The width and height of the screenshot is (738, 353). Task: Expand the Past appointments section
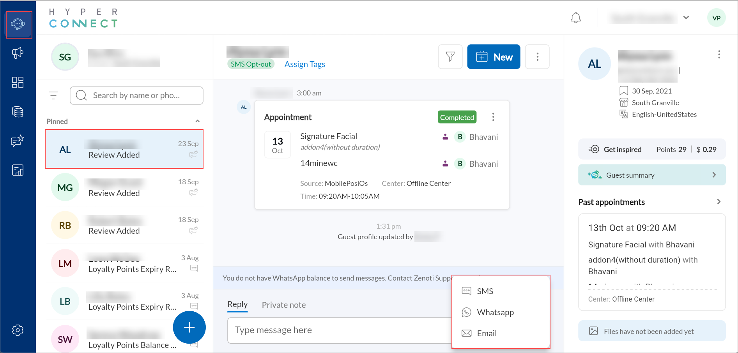pyautogui.click(x=719, y=202)
